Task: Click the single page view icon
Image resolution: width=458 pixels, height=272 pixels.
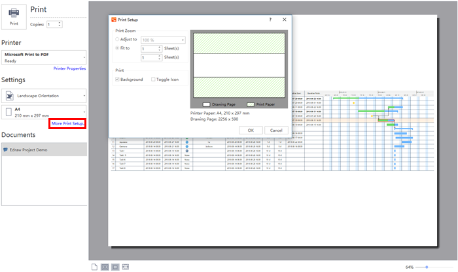Action: [95, 267]
